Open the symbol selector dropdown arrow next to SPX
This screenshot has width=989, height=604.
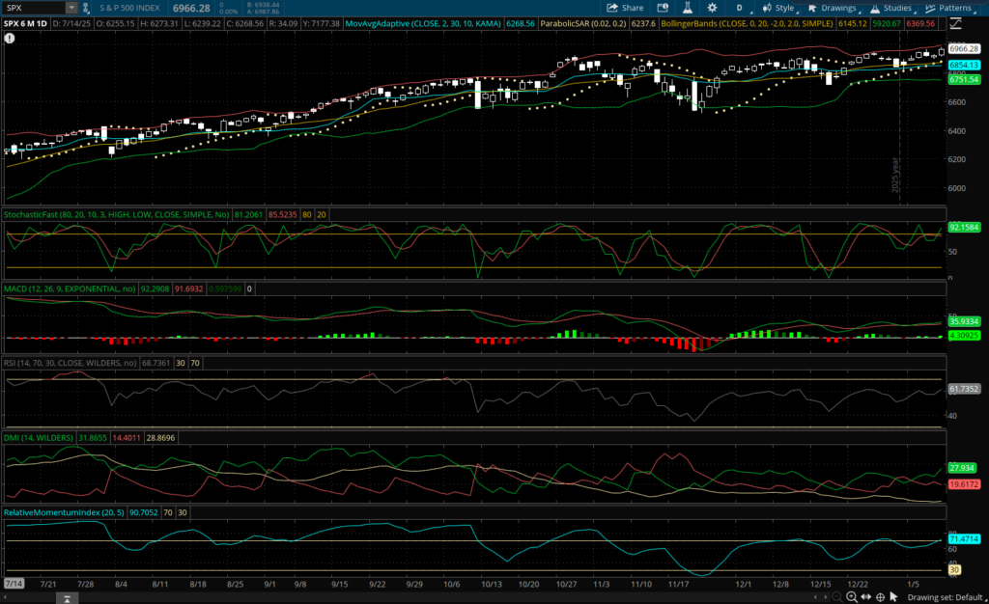[x=71, y=8]
